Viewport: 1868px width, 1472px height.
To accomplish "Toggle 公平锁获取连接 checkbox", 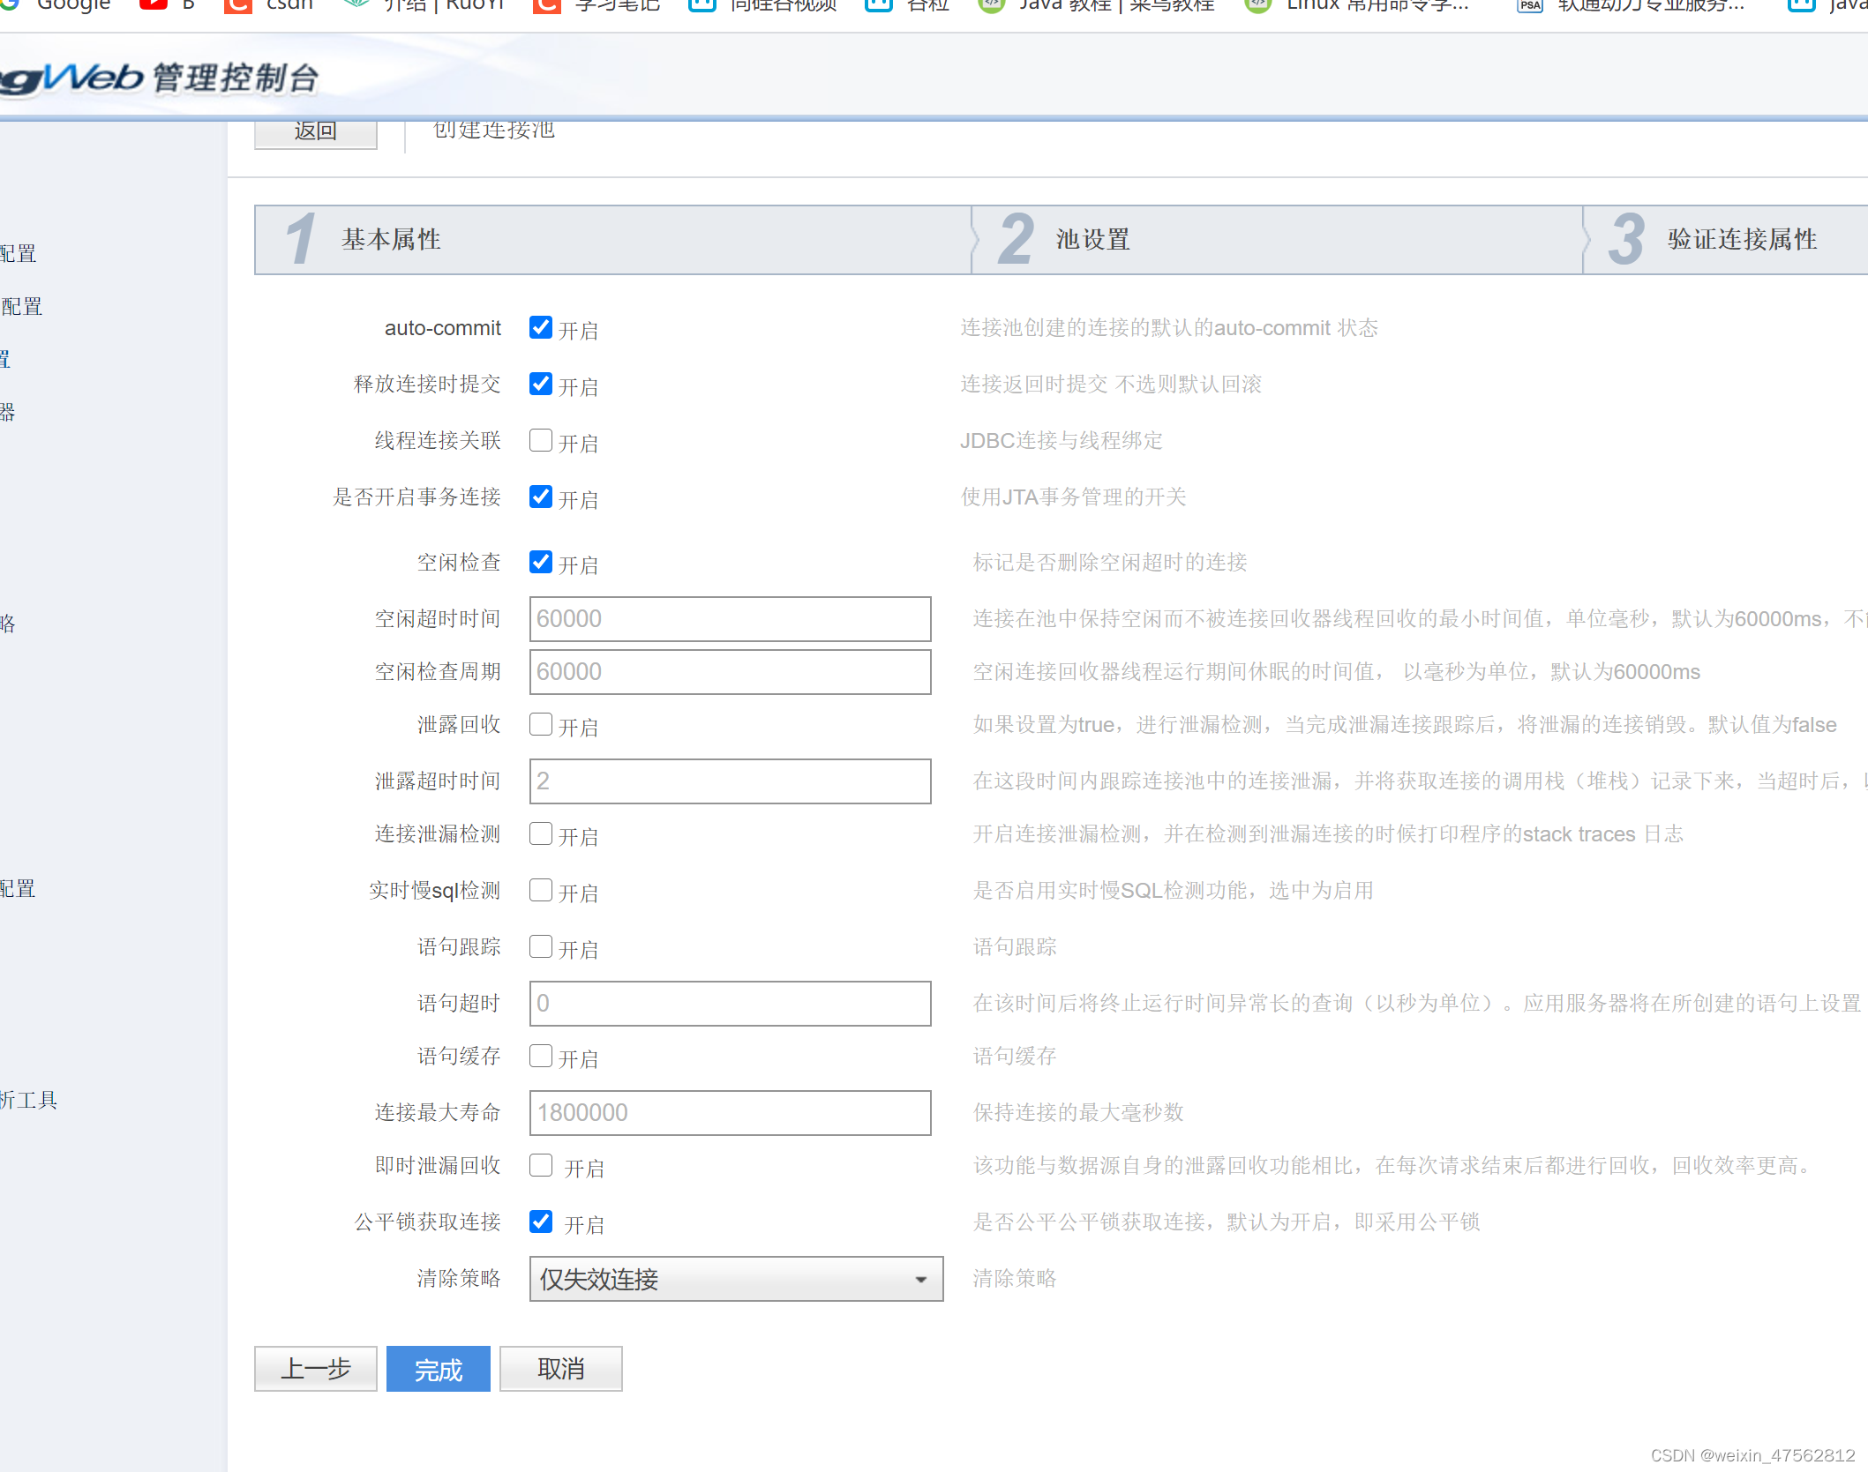I will [x=541, y=1222].
